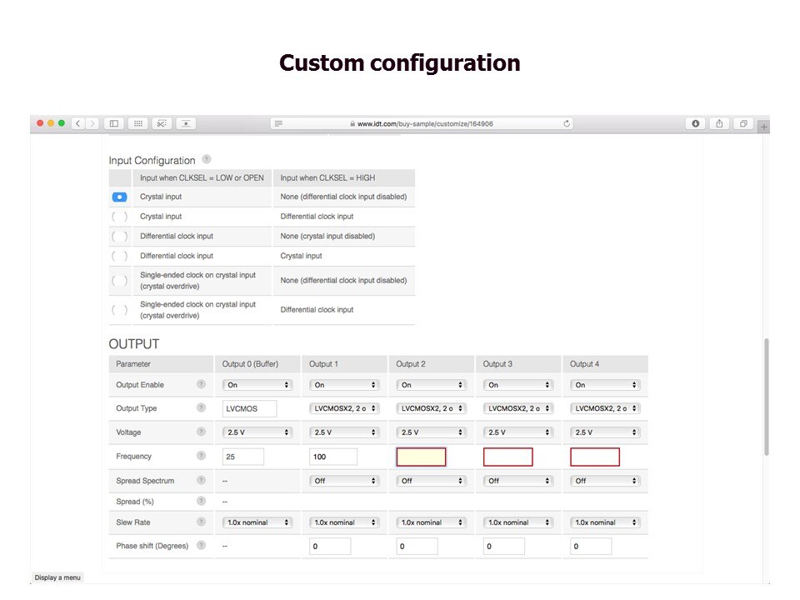Viewport: 800px width, 600px height.
Task: Open the LVCMOSX2 Output Type dropdown for Output 2
Action: point(431,407)
